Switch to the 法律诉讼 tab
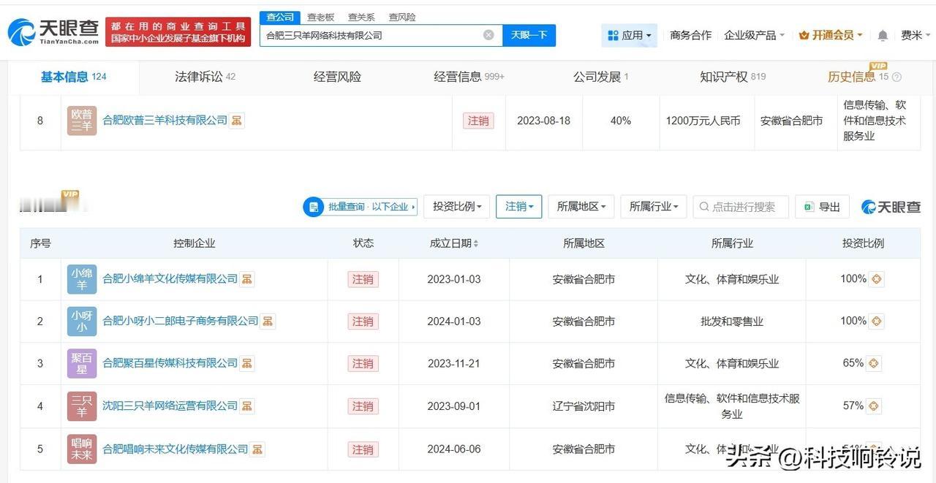936x483 pixels. [205, 77]
